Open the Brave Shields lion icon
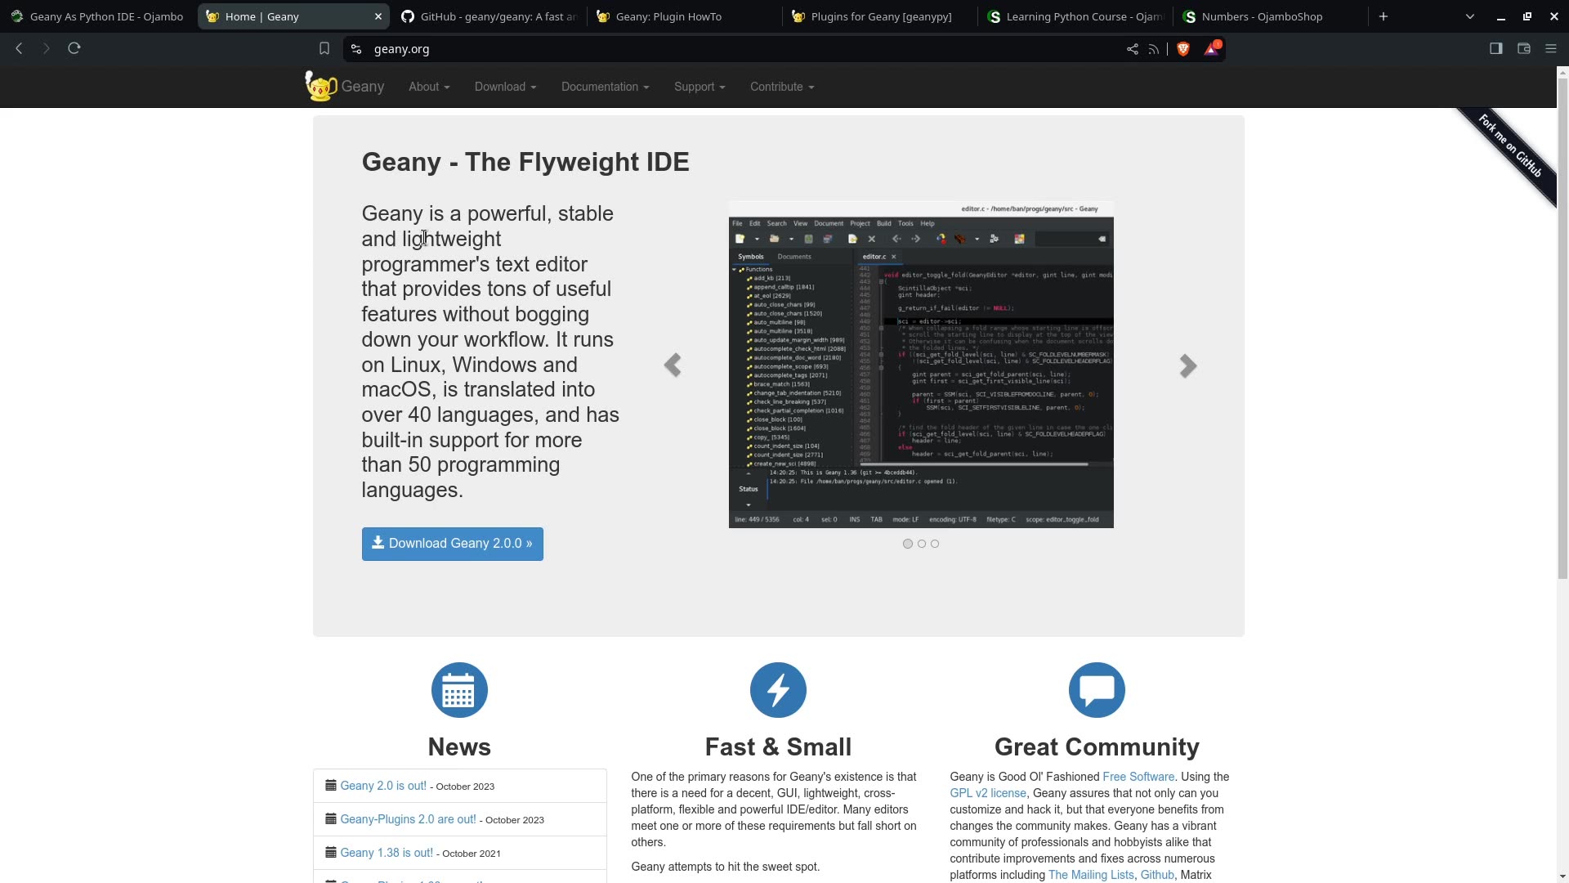The height and width of the screenshot is (883, 1569). [x=1183, y=48]
